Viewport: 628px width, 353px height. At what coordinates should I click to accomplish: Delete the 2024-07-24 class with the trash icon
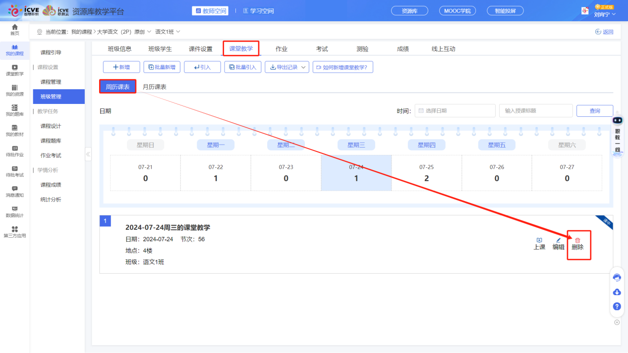pyautogui.click(x=578, y=243)
